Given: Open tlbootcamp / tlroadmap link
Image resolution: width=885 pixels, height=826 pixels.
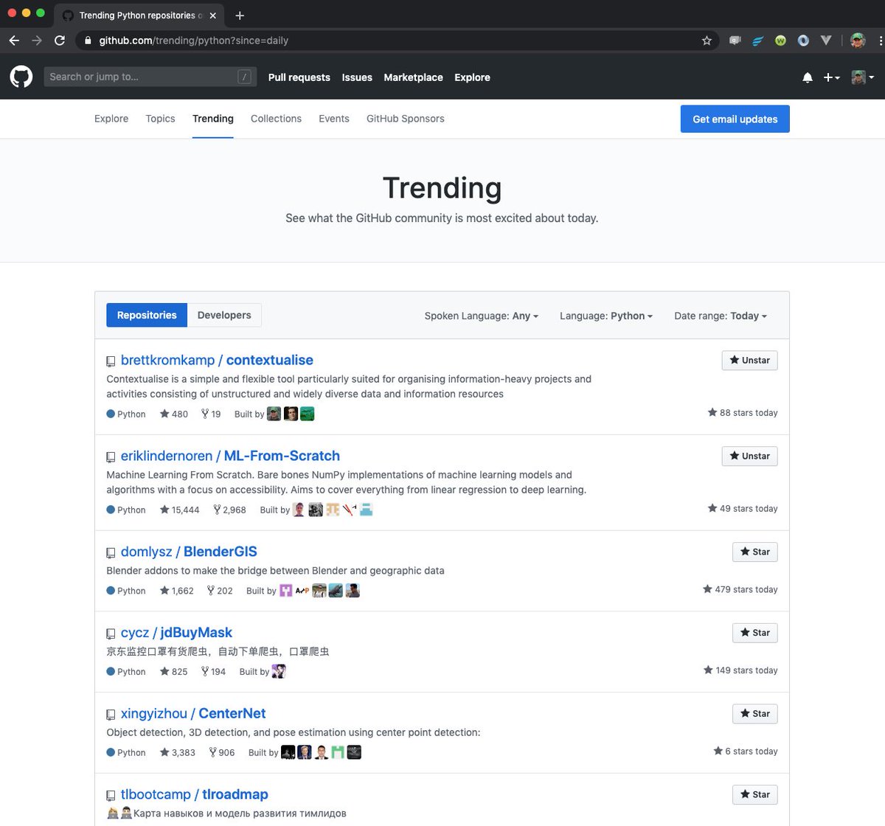Looking at the screenshot, I should point(195,795).
